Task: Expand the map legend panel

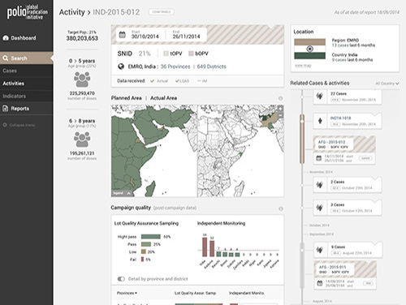Action: (x=122, y=193)
